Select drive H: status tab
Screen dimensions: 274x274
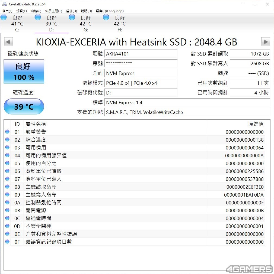point(120,23)
